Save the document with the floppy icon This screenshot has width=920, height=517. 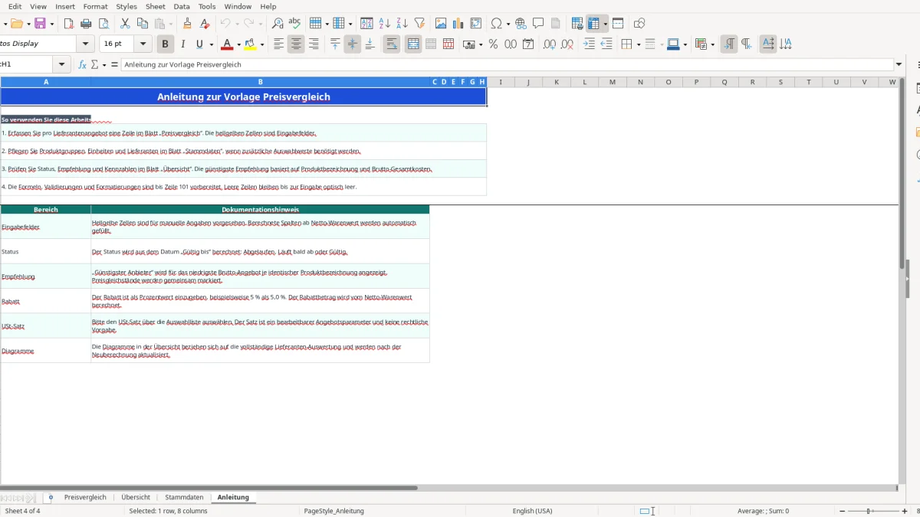pyautogui.click(x=40, y=24)
